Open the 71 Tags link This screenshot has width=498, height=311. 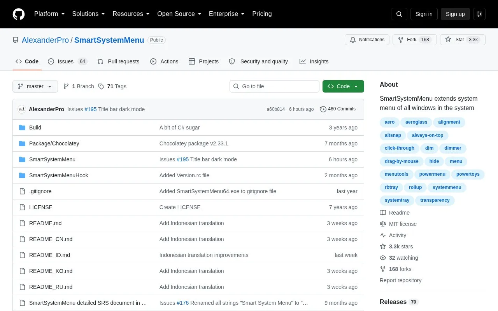point(112,86)
